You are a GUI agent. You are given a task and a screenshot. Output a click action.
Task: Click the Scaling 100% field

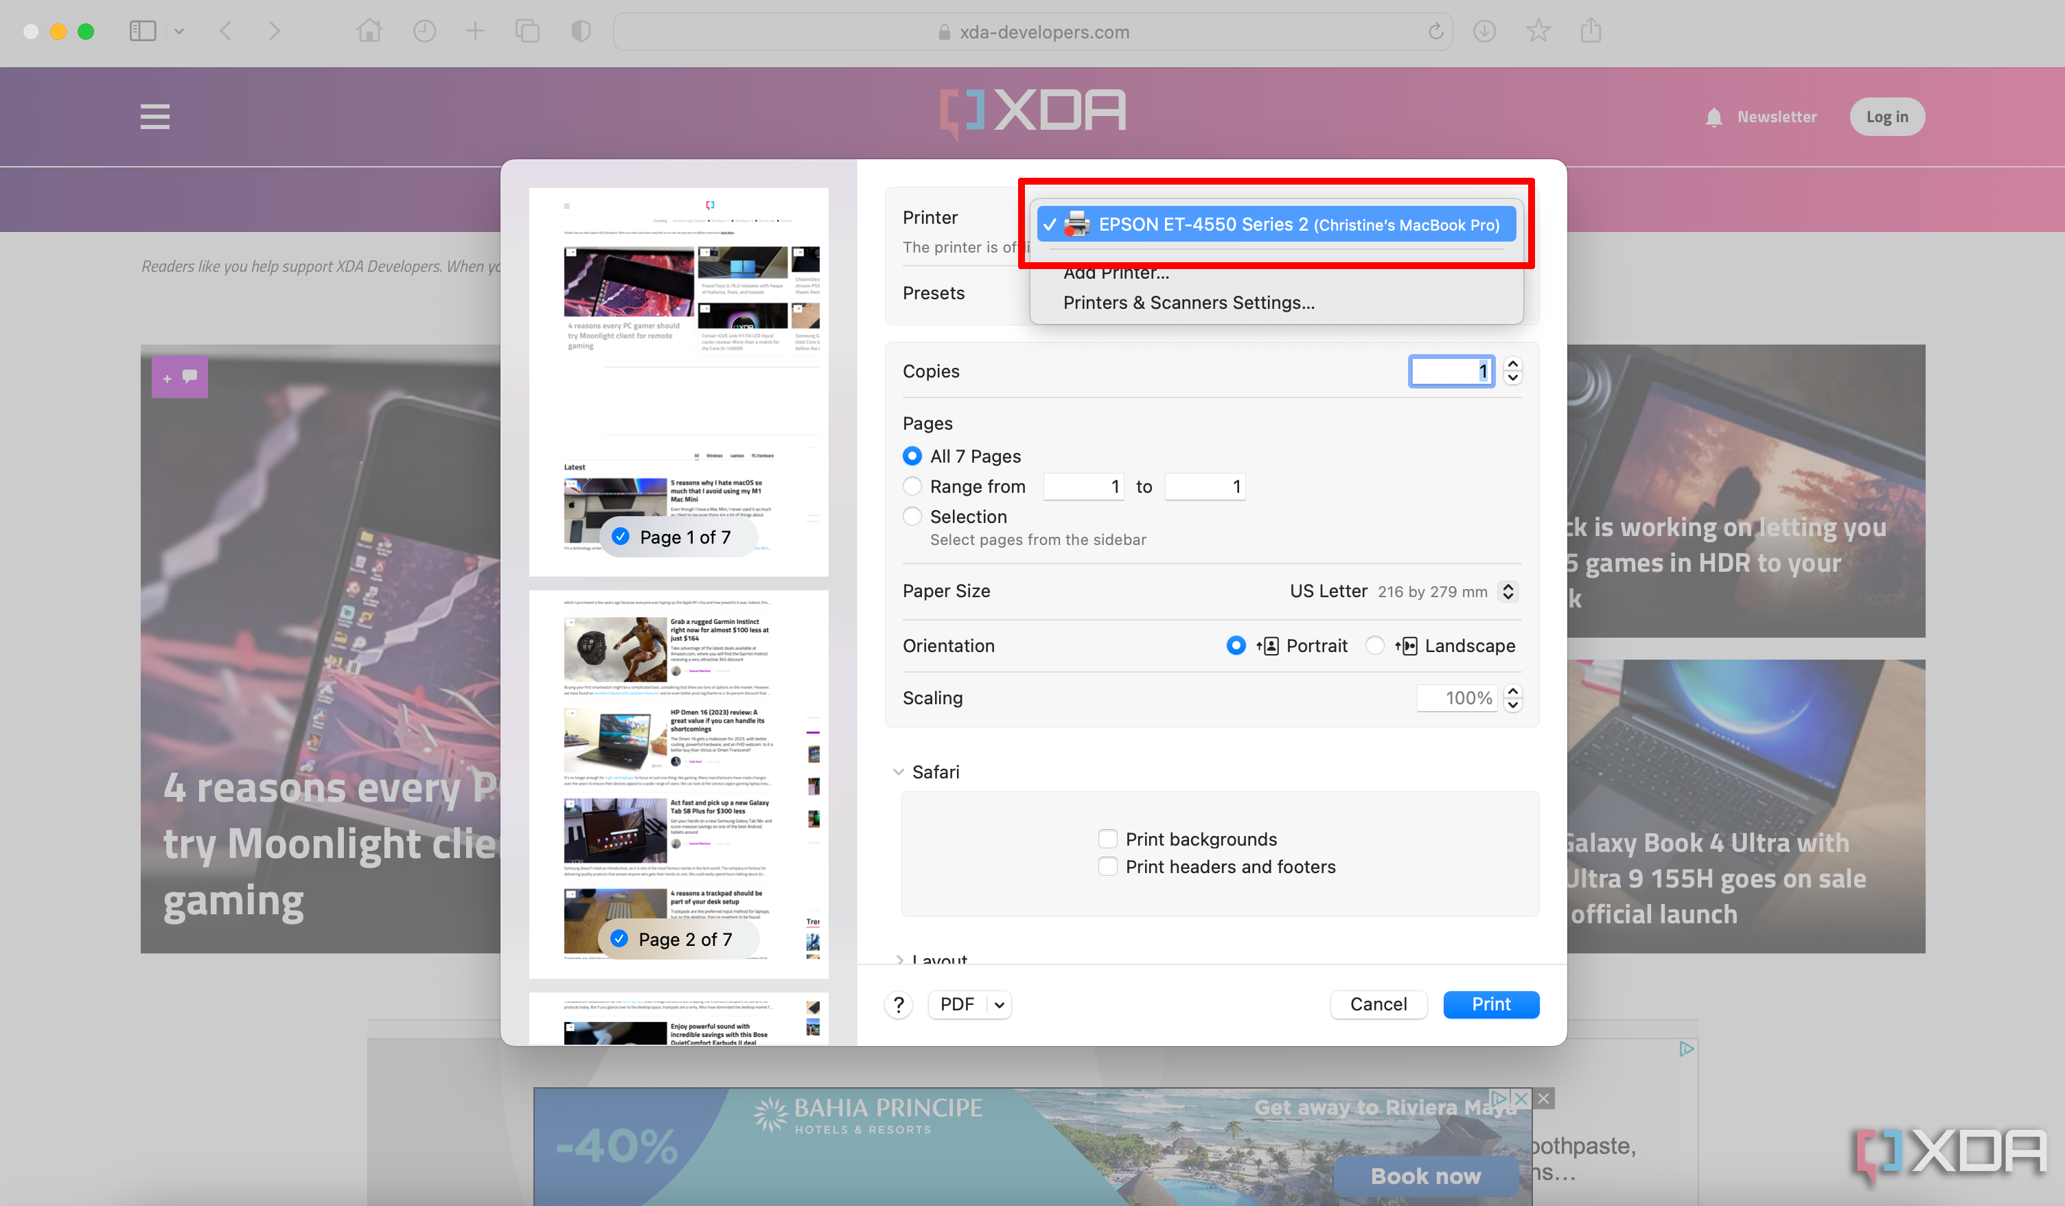coord(1456,698)
